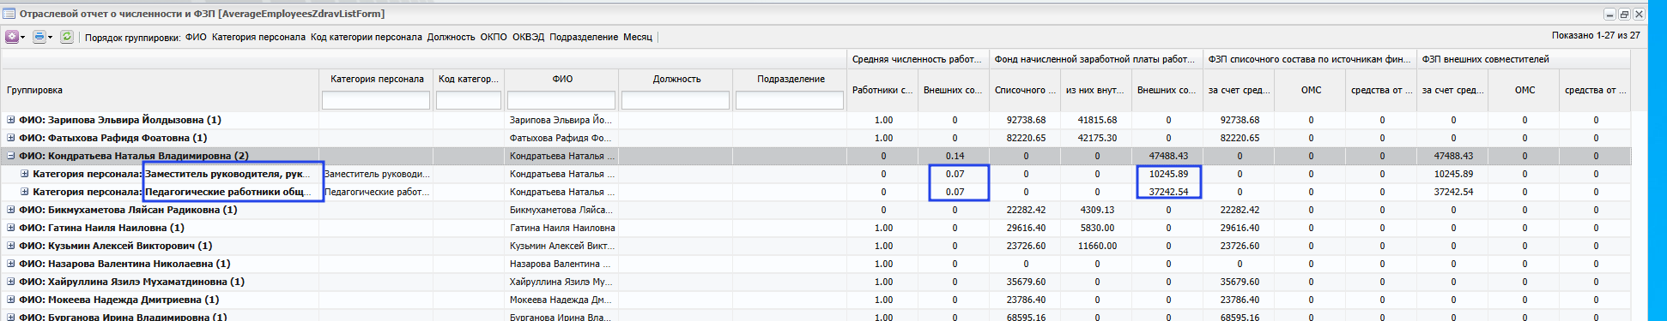Expand category Педагогические работники row
This screenshot has width=1667, height=321.
[25, 192]
